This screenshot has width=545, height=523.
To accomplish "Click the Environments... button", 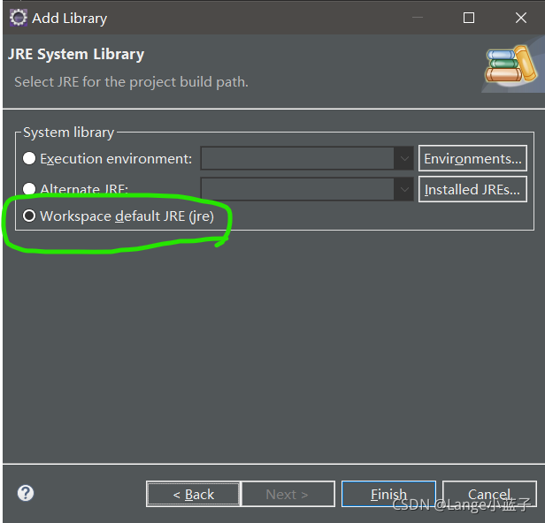I will point(472,159).
